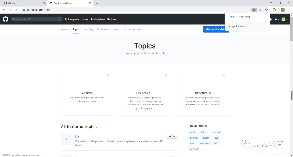Screen dimensions: 293x157
Task: Click the site lock icon
Action: tap(24, 10)
